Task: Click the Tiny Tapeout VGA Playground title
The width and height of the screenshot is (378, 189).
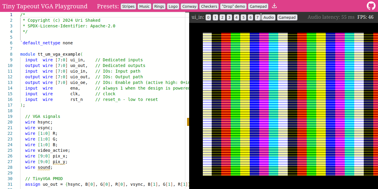Action: click(x=45, y=6)
